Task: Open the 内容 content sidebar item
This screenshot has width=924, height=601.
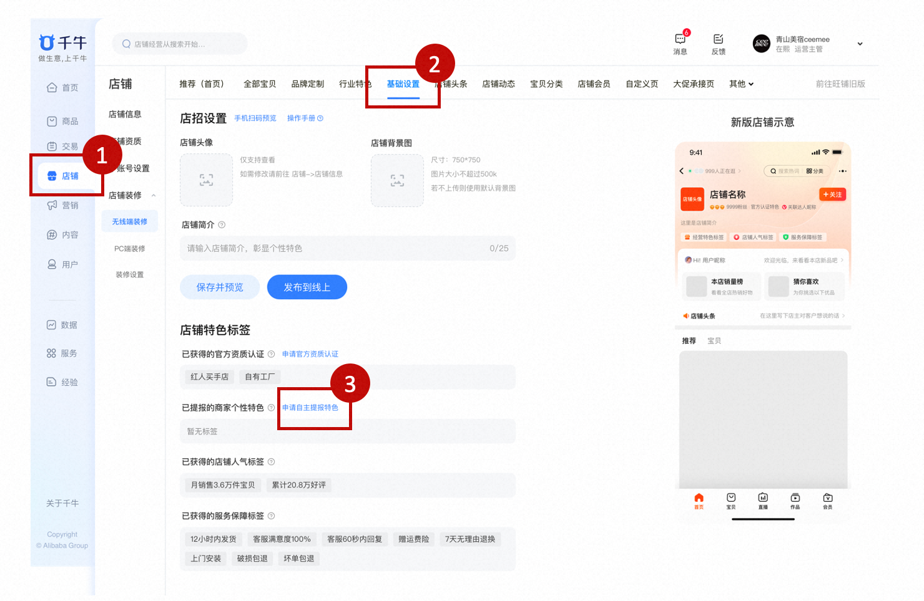Action: pyautogui.click(x=62, y=235)
